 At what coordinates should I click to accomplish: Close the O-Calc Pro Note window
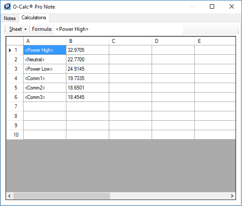(232, 6)
